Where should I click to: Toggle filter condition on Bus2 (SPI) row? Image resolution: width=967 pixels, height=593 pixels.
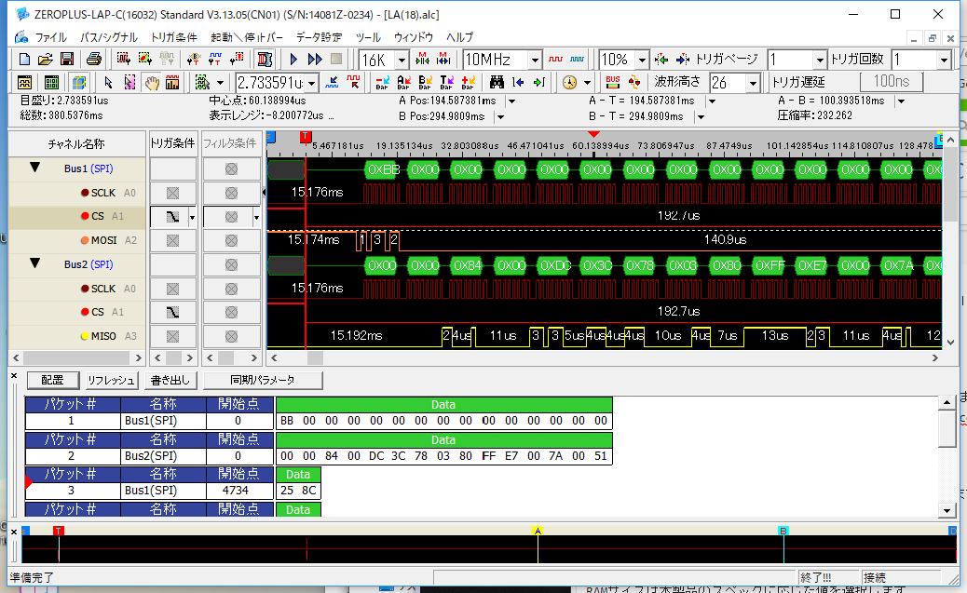[231, 264]
